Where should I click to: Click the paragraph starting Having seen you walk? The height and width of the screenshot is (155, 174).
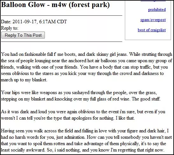point(86,140)
